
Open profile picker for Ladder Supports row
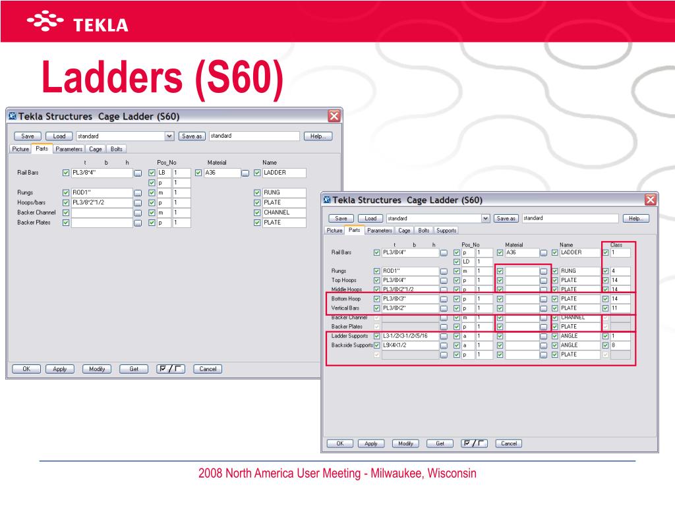click(x=444, y=337)
